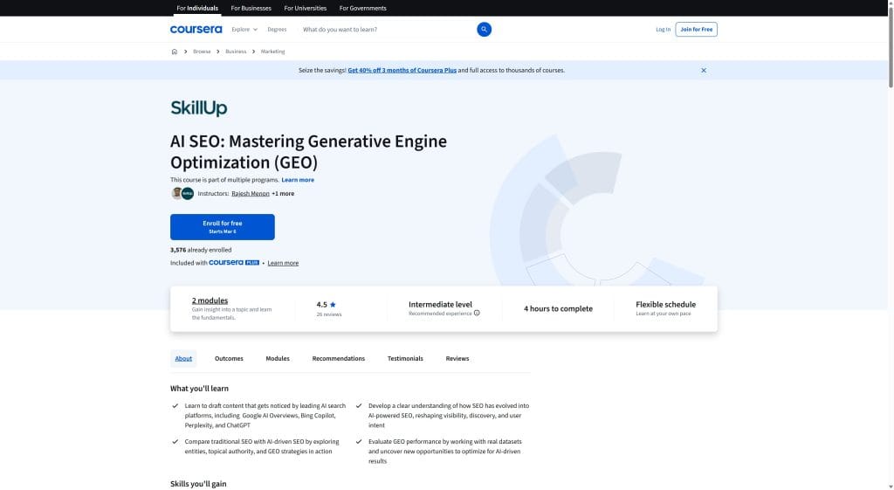Image resolution: width=894 pixels, height=490 pixels.
Task: Switch to For Individuals tab
Action: tap(196, 8)
